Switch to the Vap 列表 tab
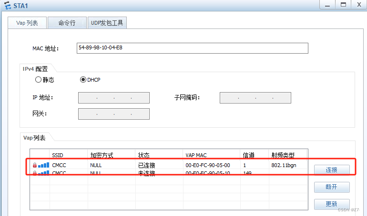Viewport: 367px width, 216px height. click(x=27, y=23)
